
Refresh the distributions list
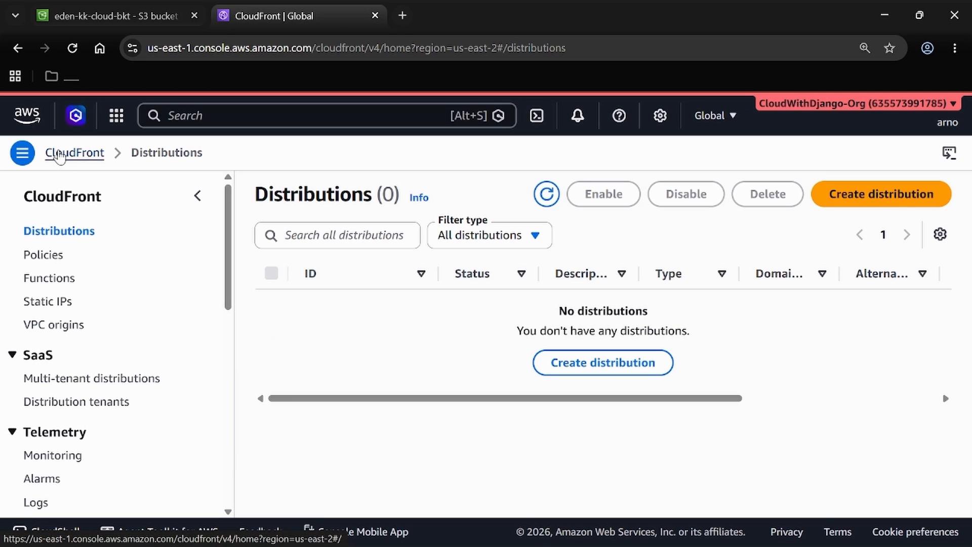(546, 194)
